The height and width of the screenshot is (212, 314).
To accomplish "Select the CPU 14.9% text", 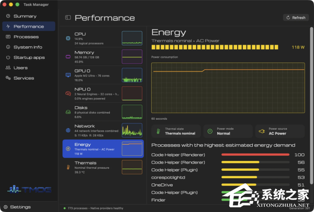I will coord(78,39).
